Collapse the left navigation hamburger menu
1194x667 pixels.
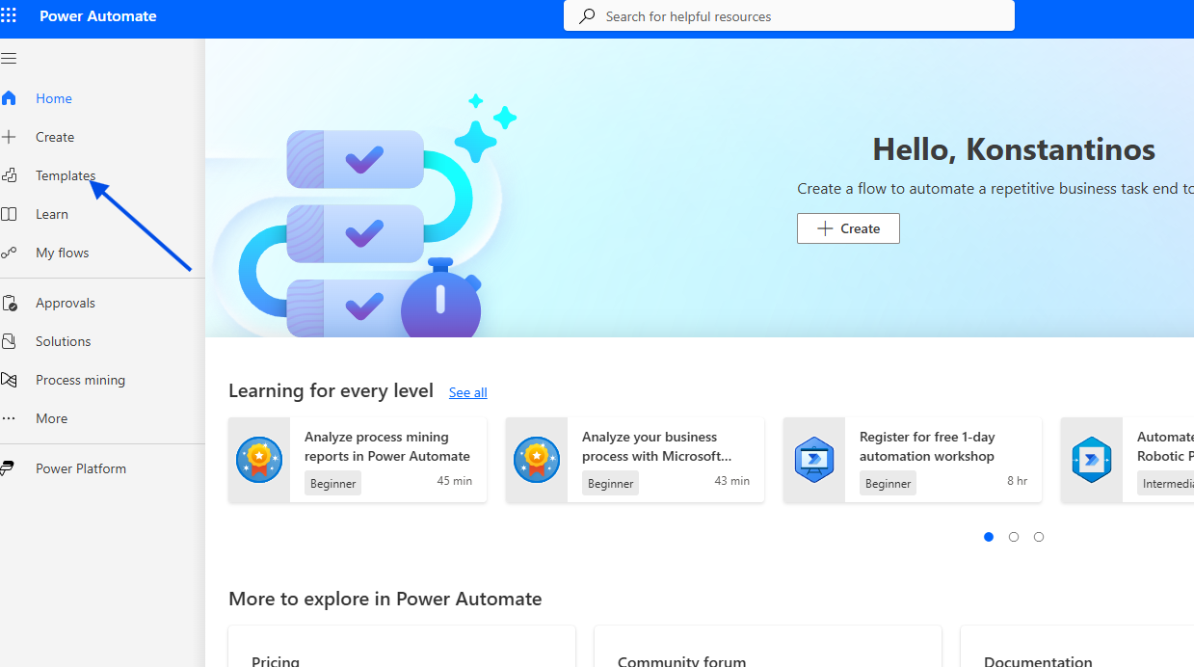pyautogui.click(x=9, y=59)
